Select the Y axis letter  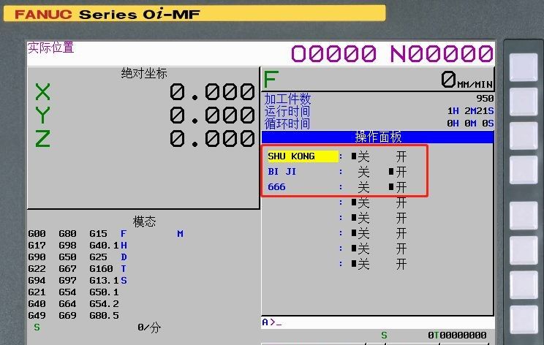click(42, 115)
